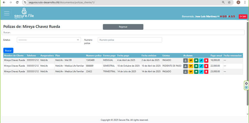Focus the Numero poliza input field
Viewport: 249px width, 123px height.
(x=130, y=40)
